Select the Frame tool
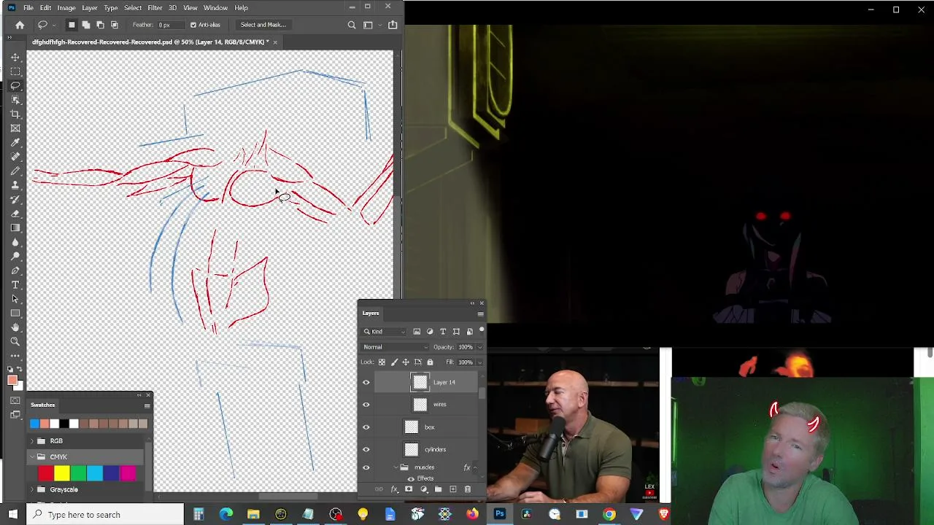Screen dimensions: 934x525 click(x=15, y=128)
